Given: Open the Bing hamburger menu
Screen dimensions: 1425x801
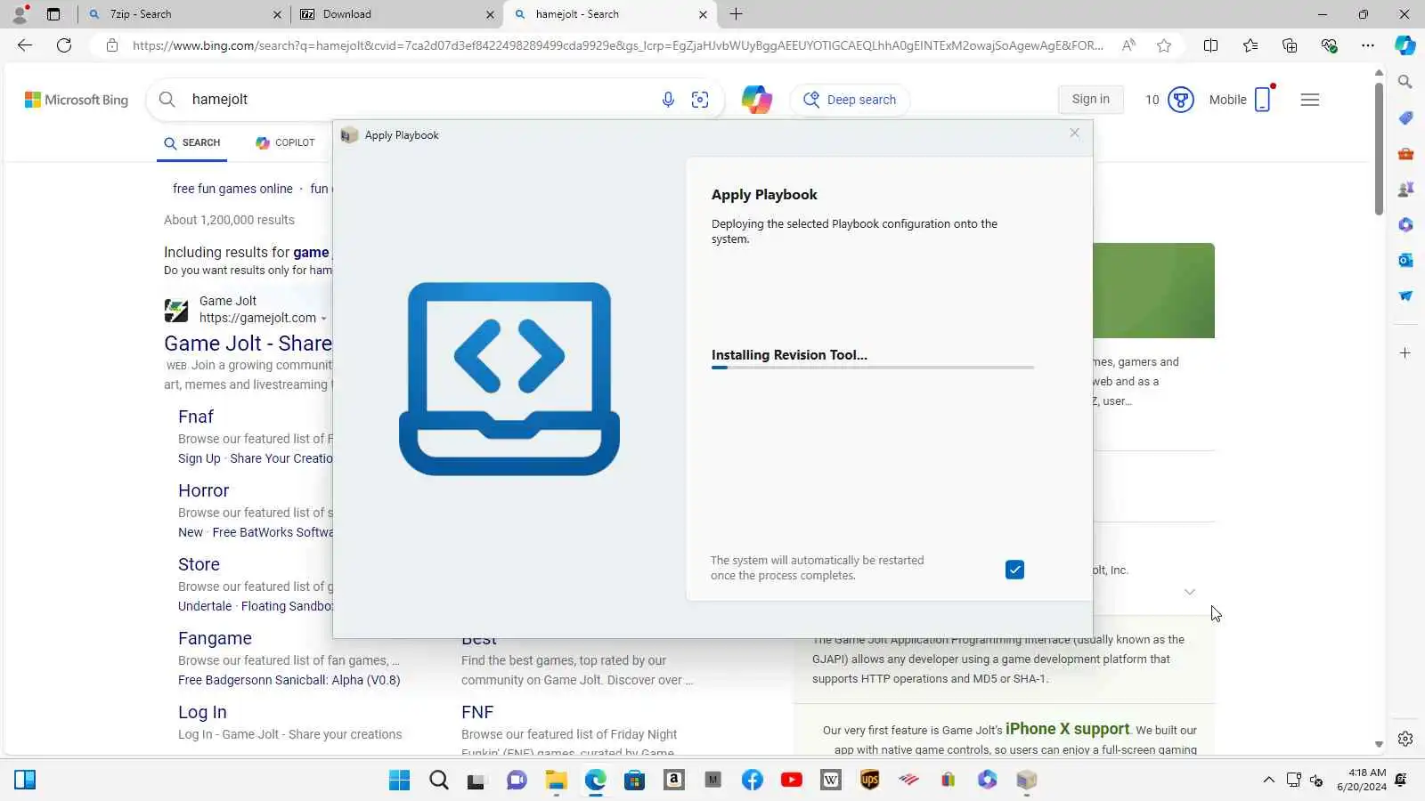Looking at the screenshot, I should (x=1310, y=100).
